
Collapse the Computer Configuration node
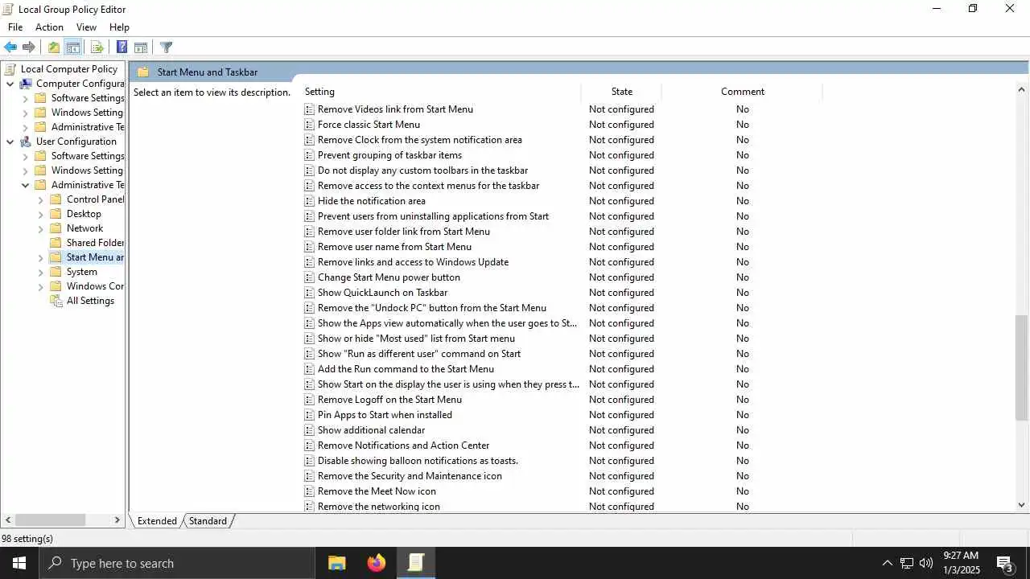(10, 84)
